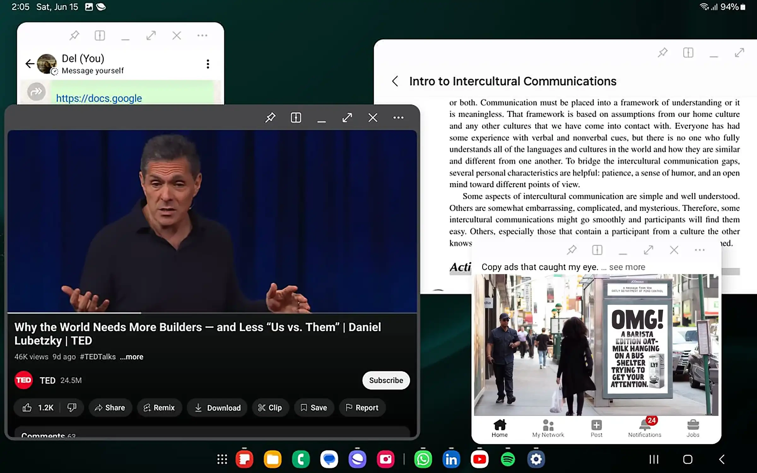Click the Share icon on YouTube video
Viewport: 757px width, 473px height.
[109, 408]
